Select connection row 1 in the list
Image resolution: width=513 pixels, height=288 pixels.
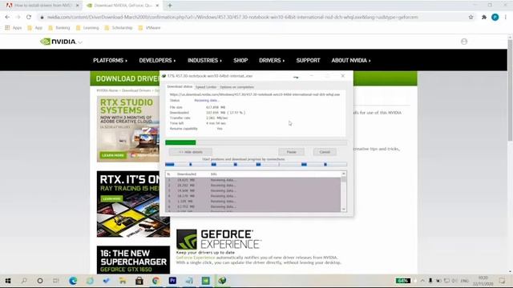(x=252, y=180)
